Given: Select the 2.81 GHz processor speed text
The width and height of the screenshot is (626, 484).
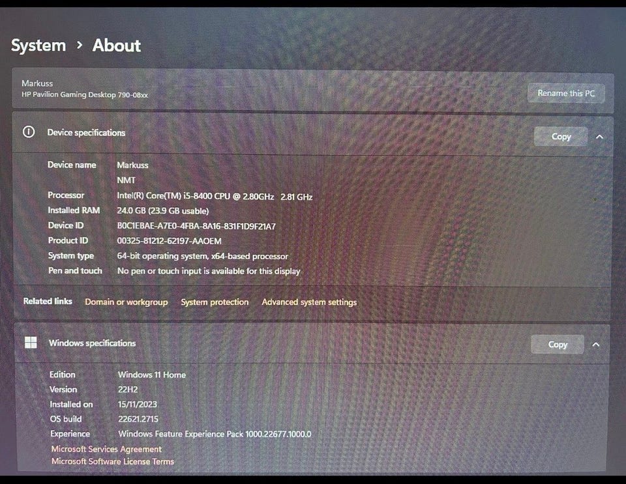Looking at the screenshot, I should [x=297, y=197].
